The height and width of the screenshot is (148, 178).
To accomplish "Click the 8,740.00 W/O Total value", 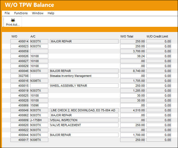I will (x=132, y=71).
